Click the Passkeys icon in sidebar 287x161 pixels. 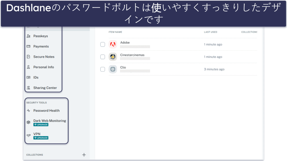click(x=29, y=36)
